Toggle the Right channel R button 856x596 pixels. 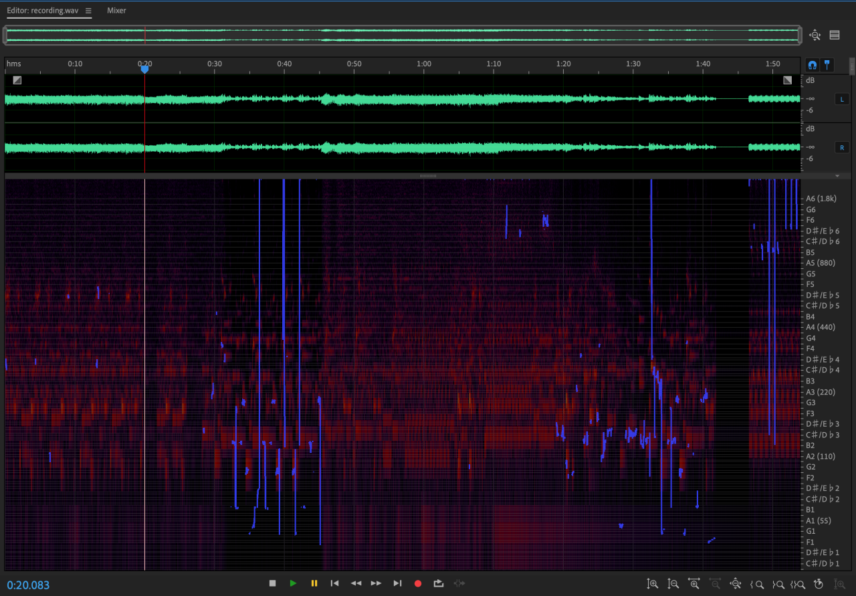[842, 147]
